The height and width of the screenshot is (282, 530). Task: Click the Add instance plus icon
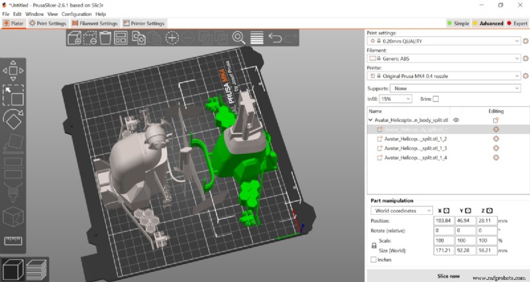(x=172, y=38)
